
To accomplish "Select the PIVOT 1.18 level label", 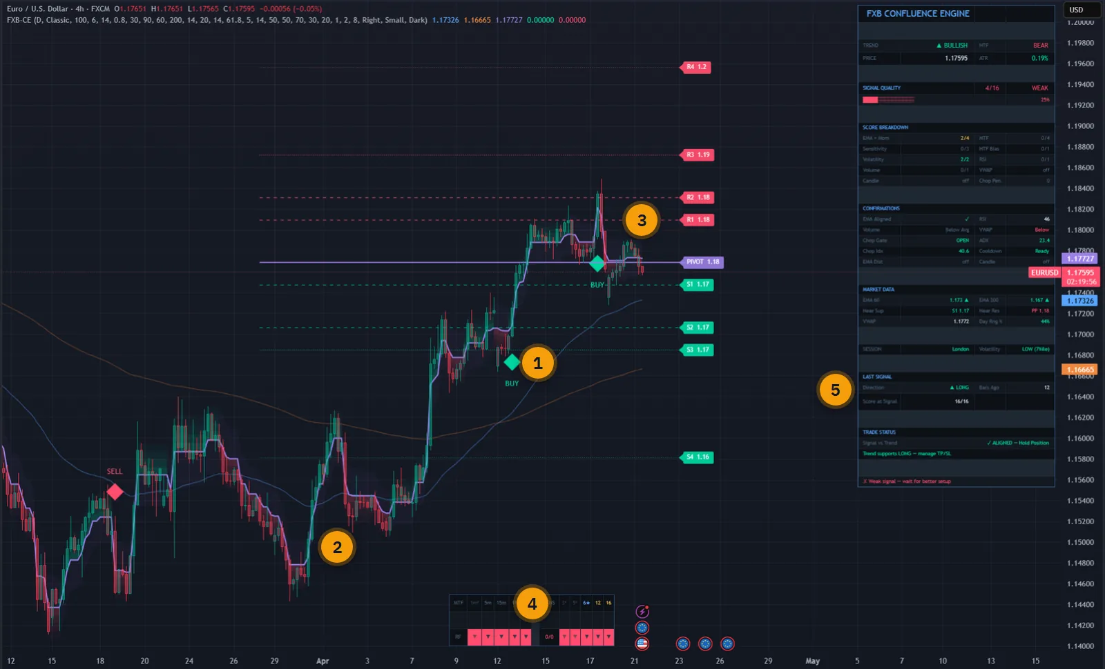I will pos(702,262).
